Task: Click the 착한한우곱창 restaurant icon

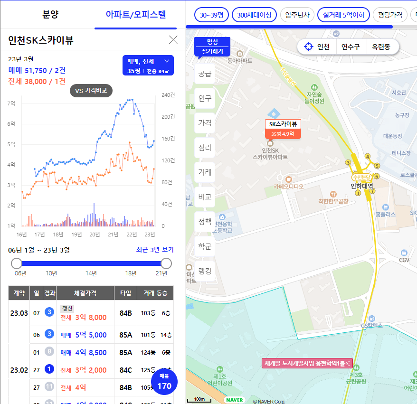Action: point(333,194)
